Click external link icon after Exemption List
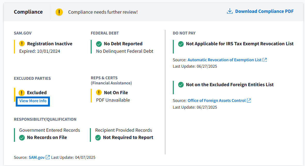Image resolution: width=305 pixels, height=166 pixels. pyautogui.click(x=265, y=60)
